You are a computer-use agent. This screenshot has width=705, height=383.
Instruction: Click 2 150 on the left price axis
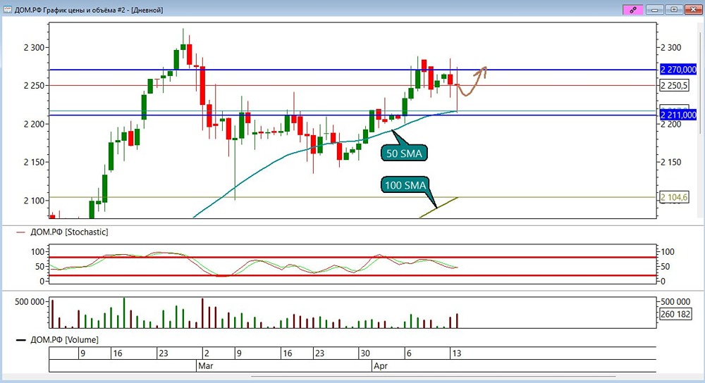click(33, 162)
